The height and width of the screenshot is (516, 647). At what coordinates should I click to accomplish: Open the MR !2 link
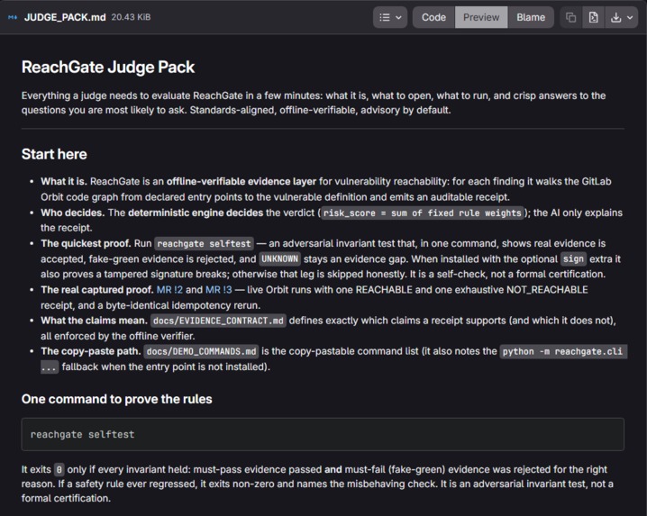[169, 290]
